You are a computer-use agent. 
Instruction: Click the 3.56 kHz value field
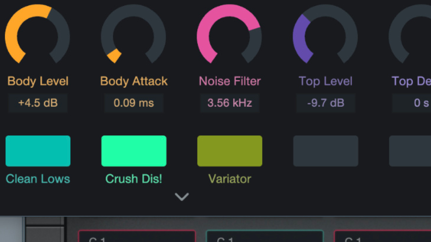point(230,103)
